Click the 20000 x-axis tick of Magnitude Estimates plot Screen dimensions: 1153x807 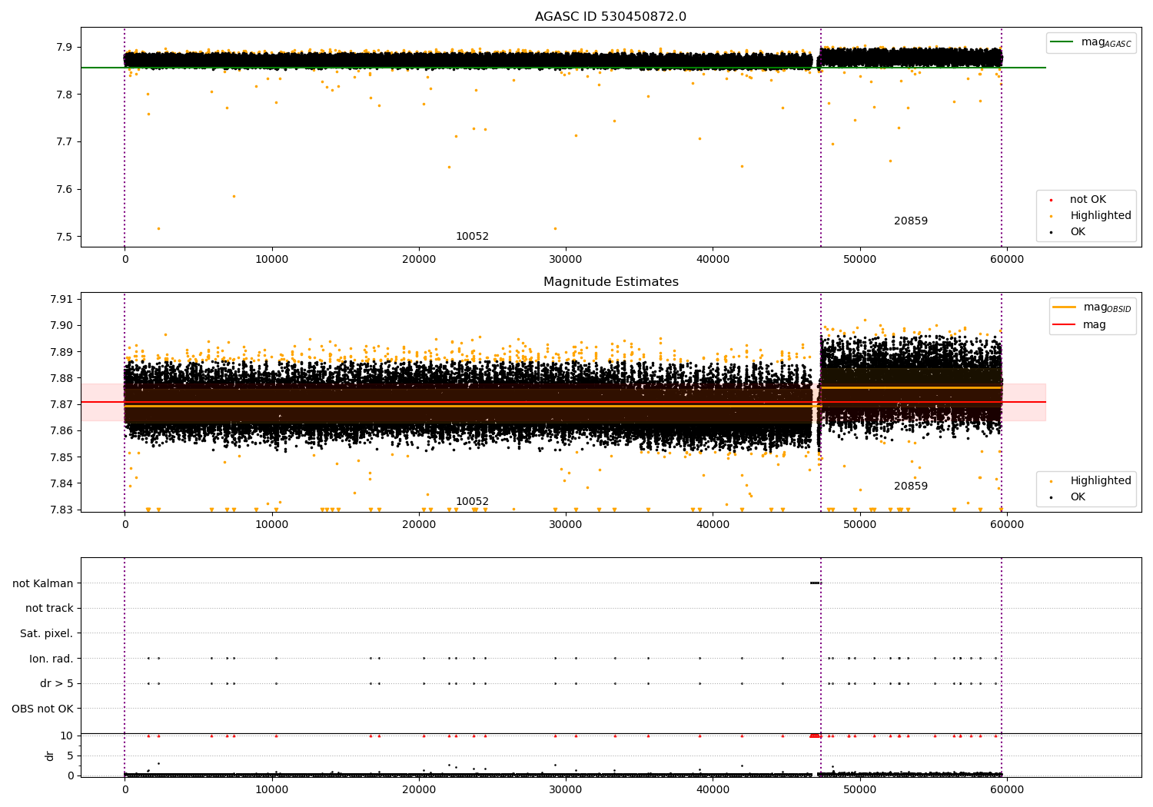pos(419,525)
